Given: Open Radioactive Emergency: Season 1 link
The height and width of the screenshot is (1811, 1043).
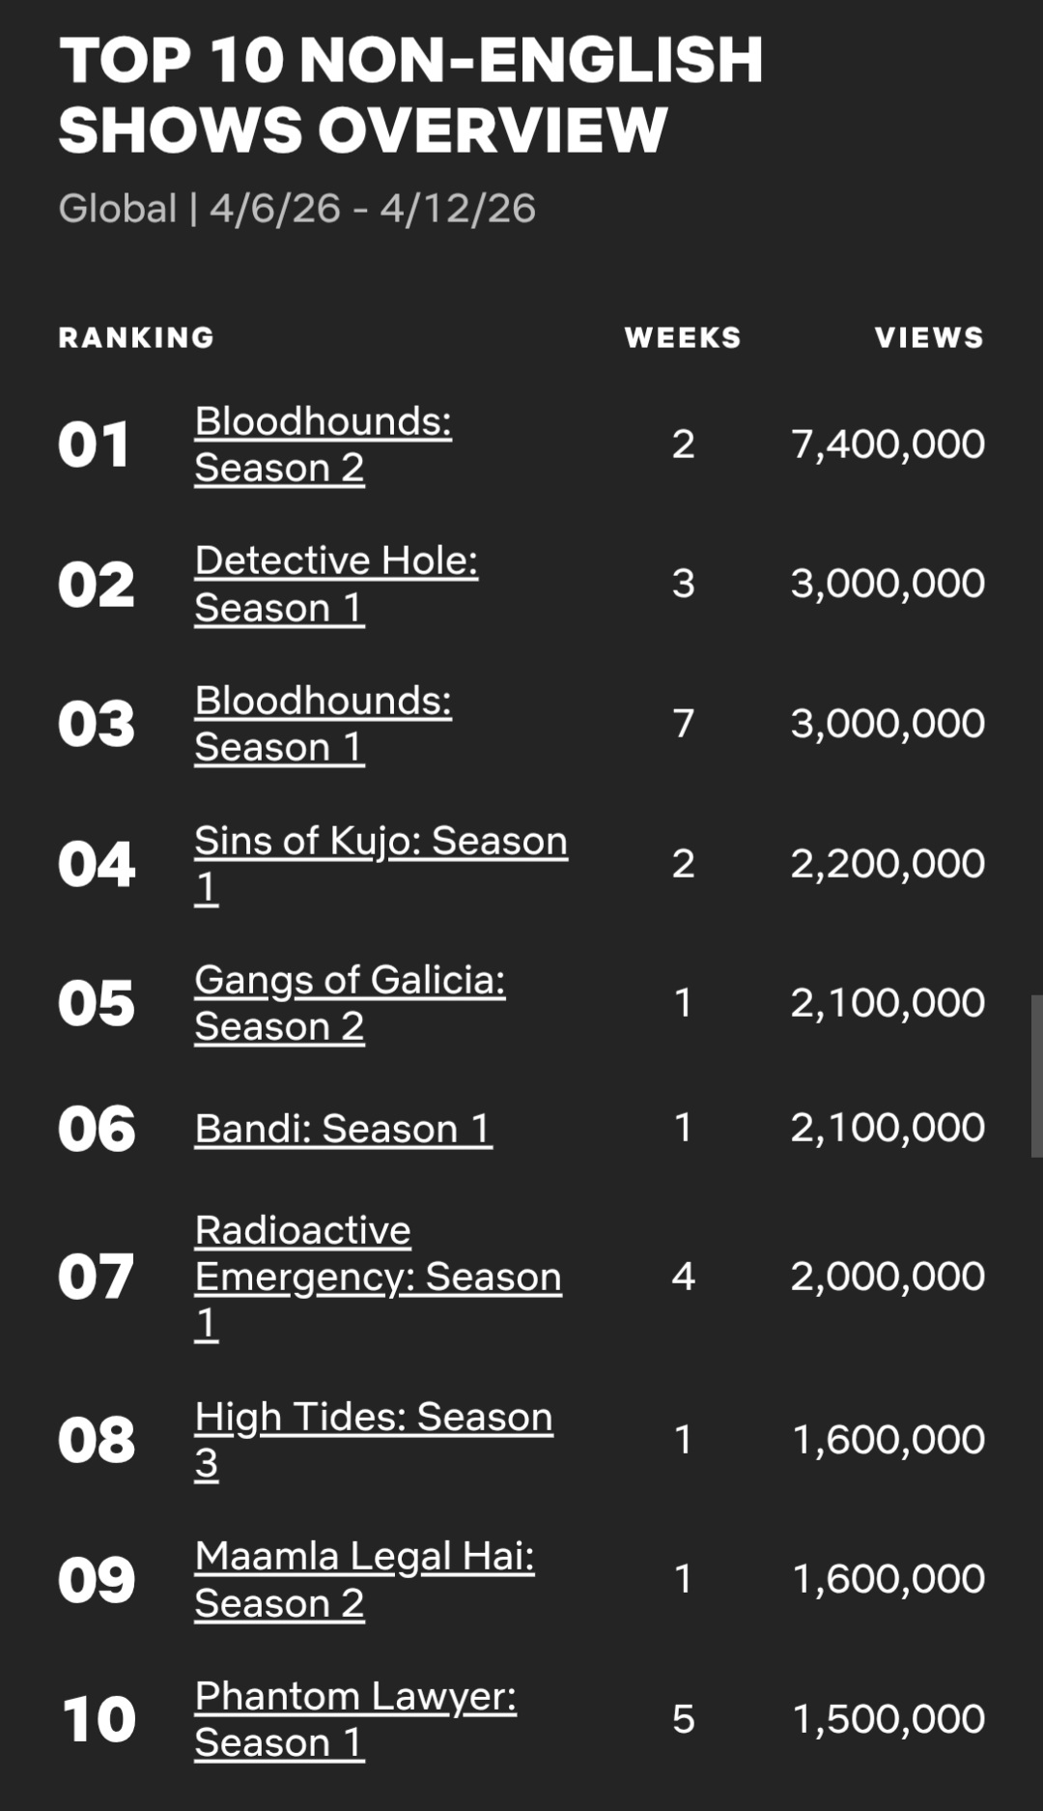Looking at the screenshot, I should (x=377, y=1276).
